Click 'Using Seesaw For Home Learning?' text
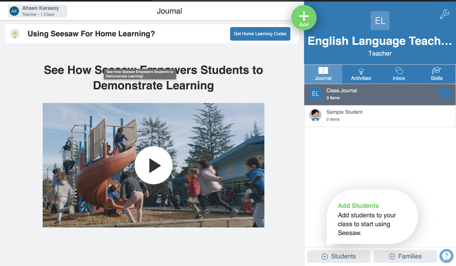456x266 pixels. [91, 34]
